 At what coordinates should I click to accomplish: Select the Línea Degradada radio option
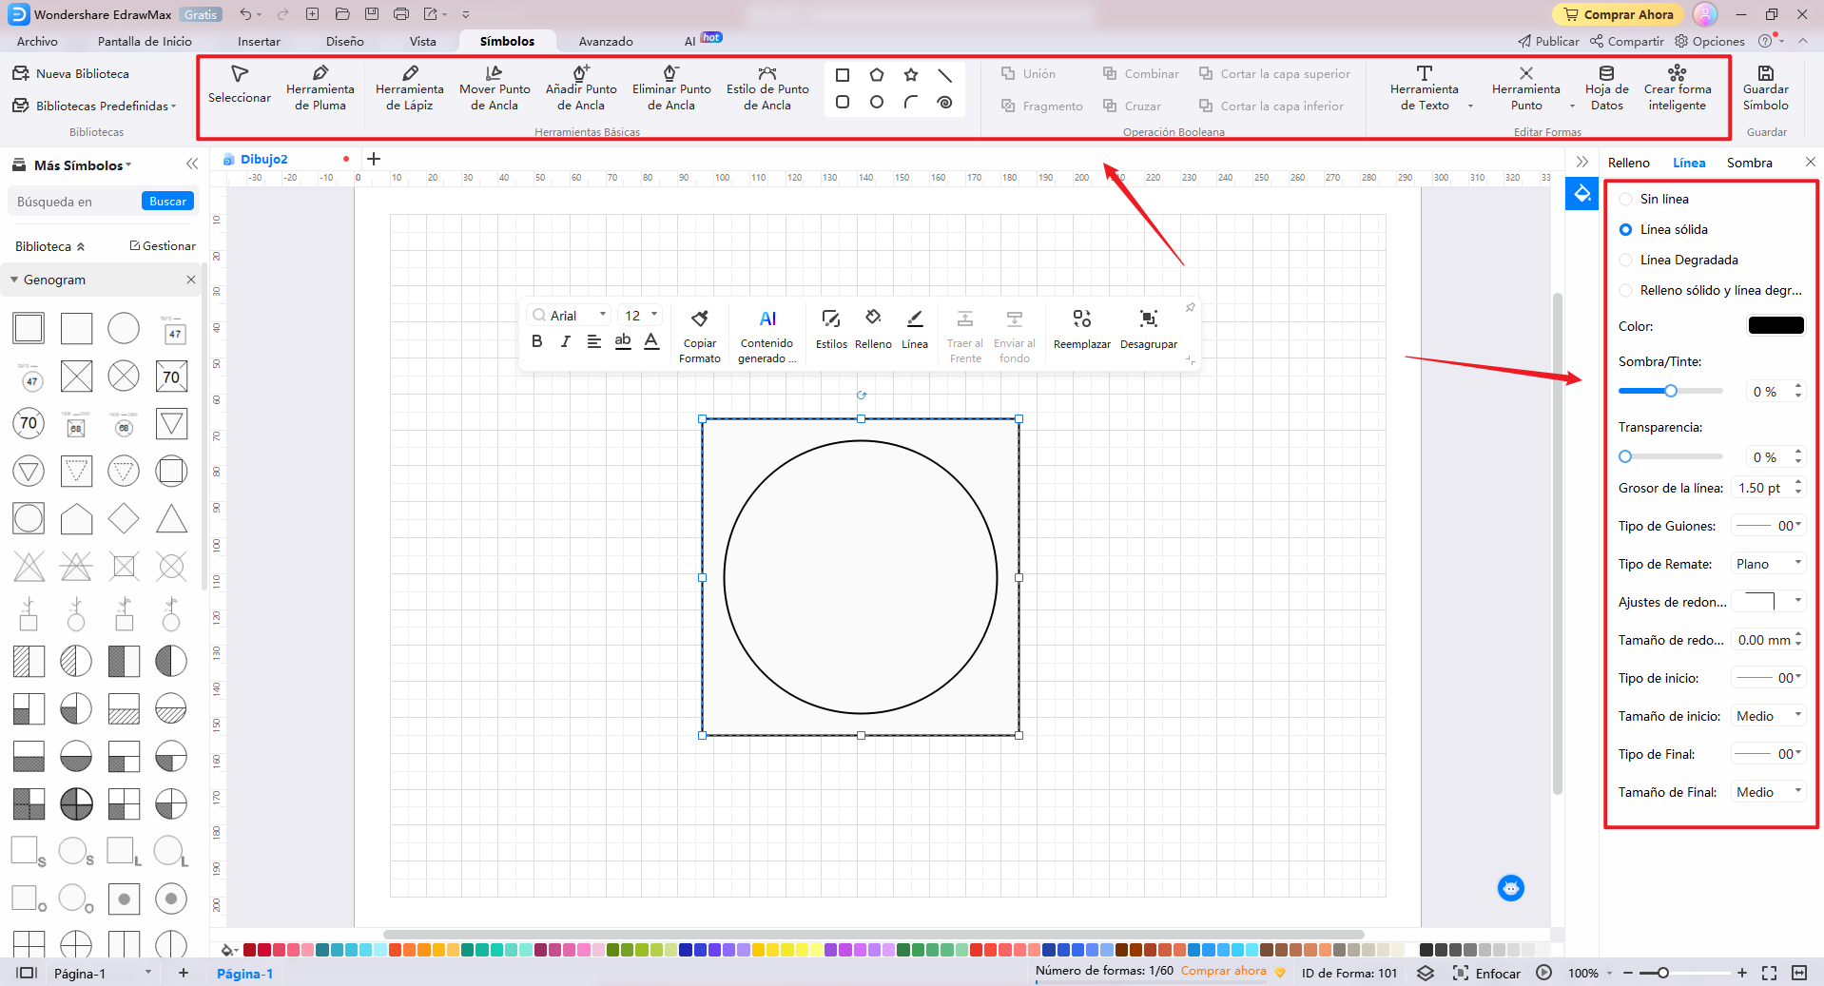click(1625, 260)
